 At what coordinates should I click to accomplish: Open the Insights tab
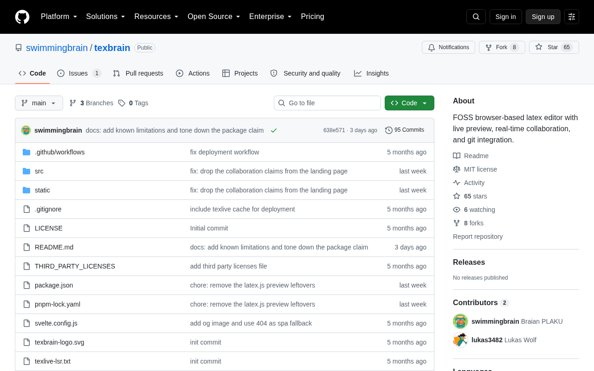pyautogui.click(x=371, y=73)
